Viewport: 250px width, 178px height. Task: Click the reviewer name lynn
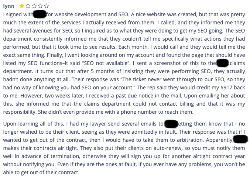(x=9, y=6)
